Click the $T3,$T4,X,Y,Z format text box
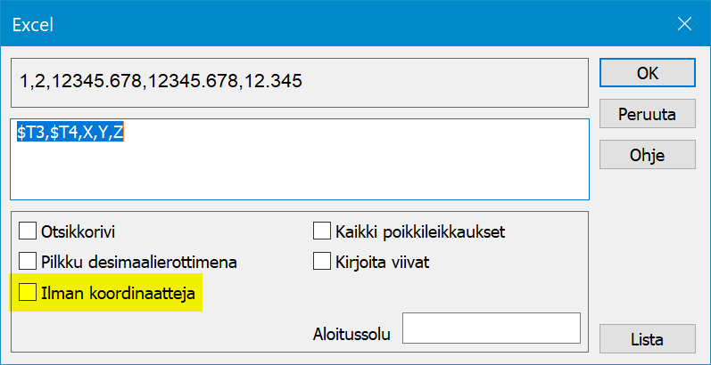 (300, 158)
